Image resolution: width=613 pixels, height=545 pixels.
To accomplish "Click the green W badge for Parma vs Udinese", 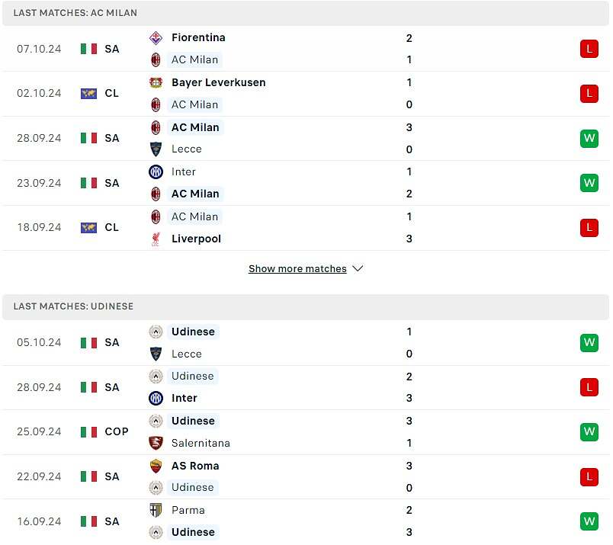I will point(589,521).
